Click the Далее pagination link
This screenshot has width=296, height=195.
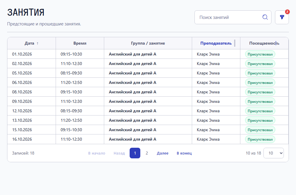coord(163,153)
